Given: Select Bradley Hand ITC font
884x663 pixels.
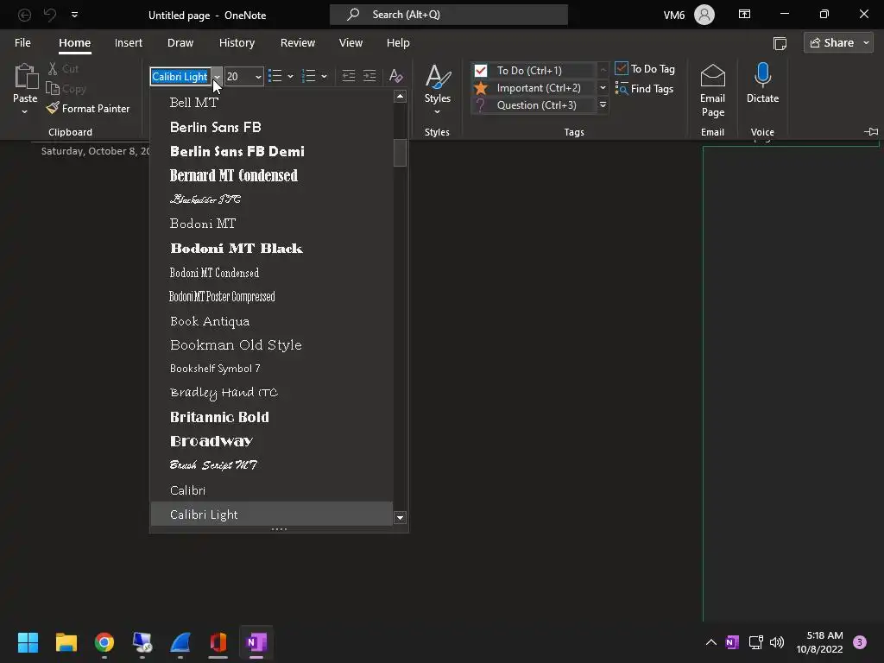Looking at the screenshot, I should pos(271,393).
